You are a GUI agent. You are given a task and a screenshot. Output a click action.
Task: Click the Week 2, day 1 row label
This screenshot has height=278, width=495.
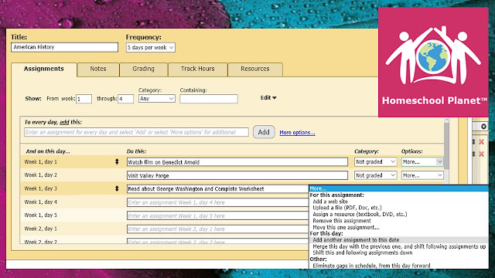41,229
